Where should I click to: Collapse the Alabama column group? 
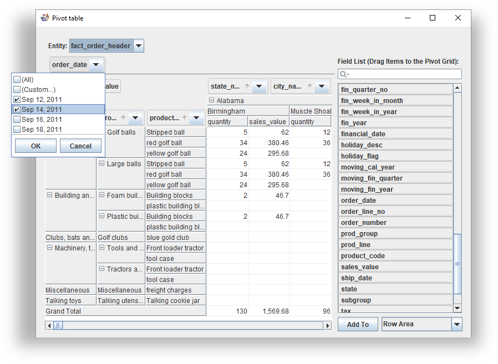pos(211,101)
